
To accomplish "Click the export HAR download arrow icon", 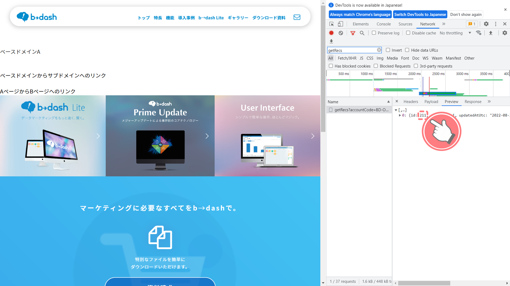I will [x=331, y=41].
